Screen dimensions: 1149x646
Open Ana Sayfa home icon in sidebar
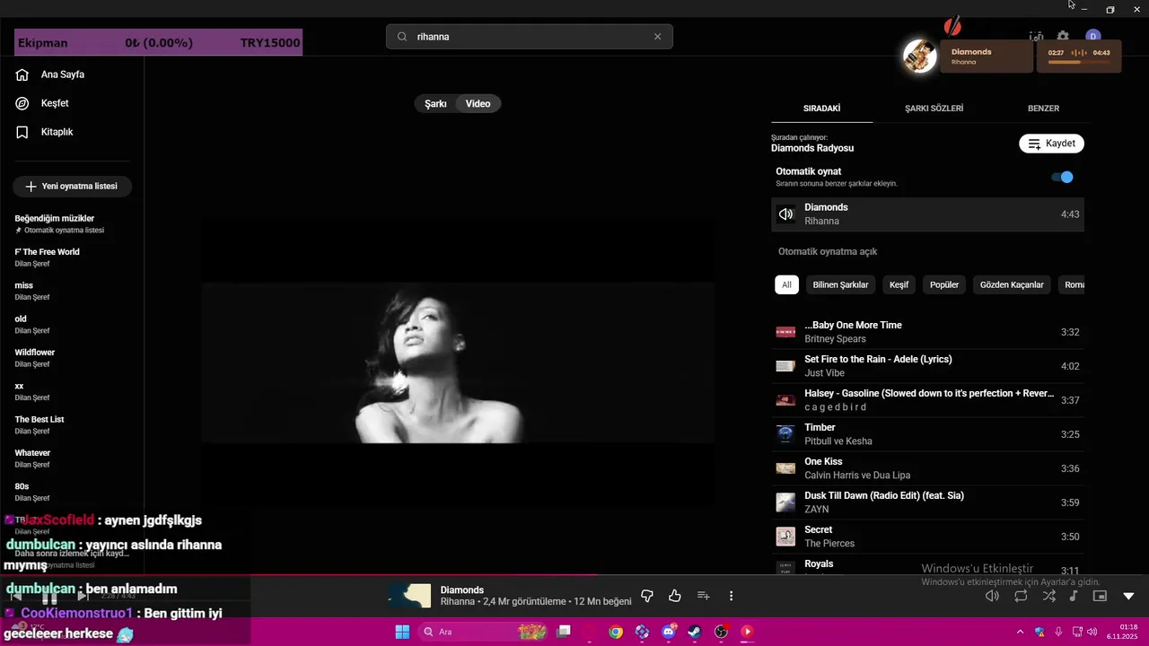pyautogui.click(x=22, y=74)
